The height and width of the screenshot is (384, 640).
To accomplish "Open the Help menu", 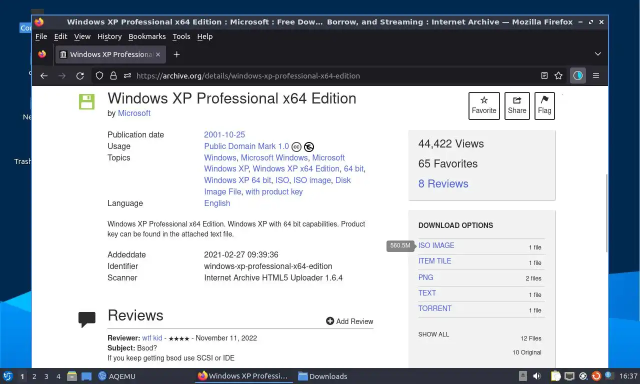I will (x=205, y=36).
